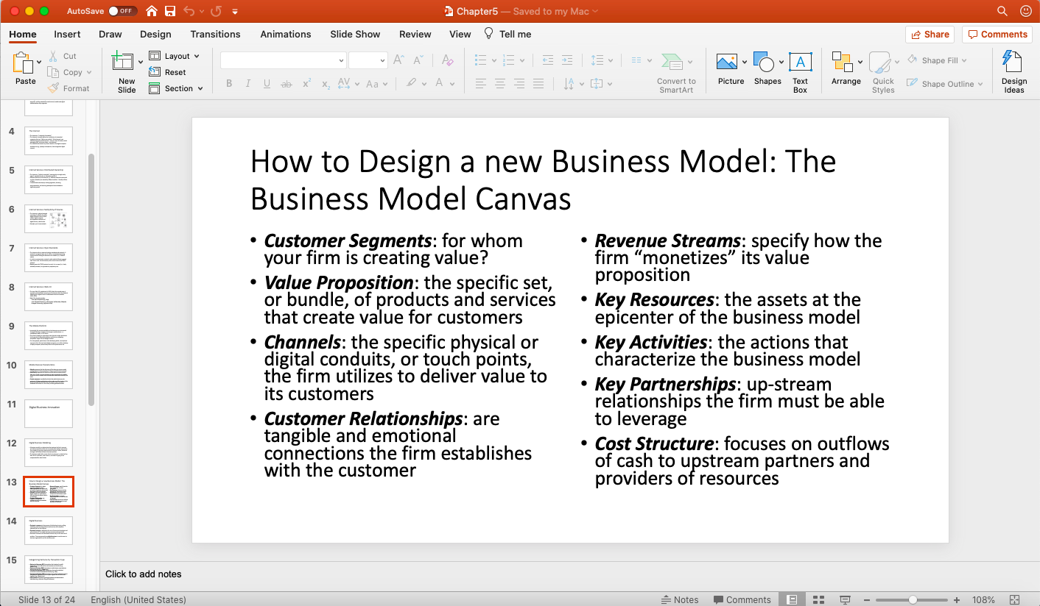Open the Comments button at top right
Viewport: 1040px width, 606px height.
(x=997, y=34)
